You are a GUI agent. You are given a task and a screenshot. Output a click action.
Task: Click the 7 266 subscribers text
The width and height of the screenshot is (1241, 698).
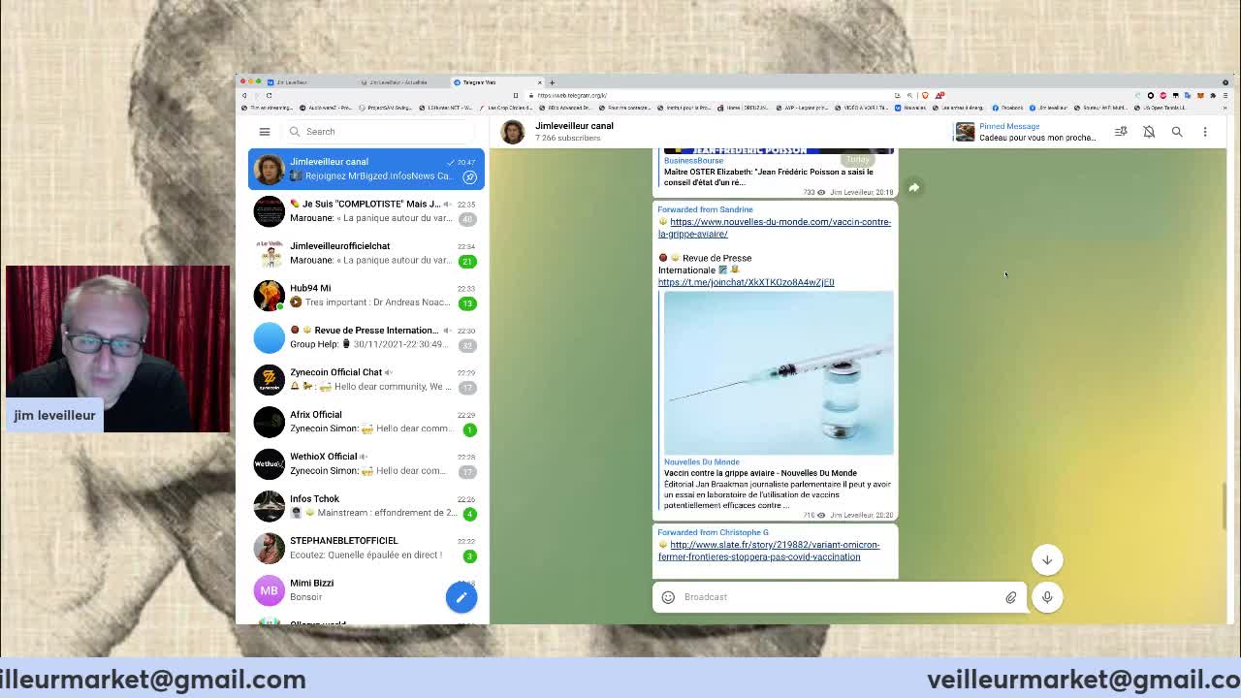[x=567, y=138]
